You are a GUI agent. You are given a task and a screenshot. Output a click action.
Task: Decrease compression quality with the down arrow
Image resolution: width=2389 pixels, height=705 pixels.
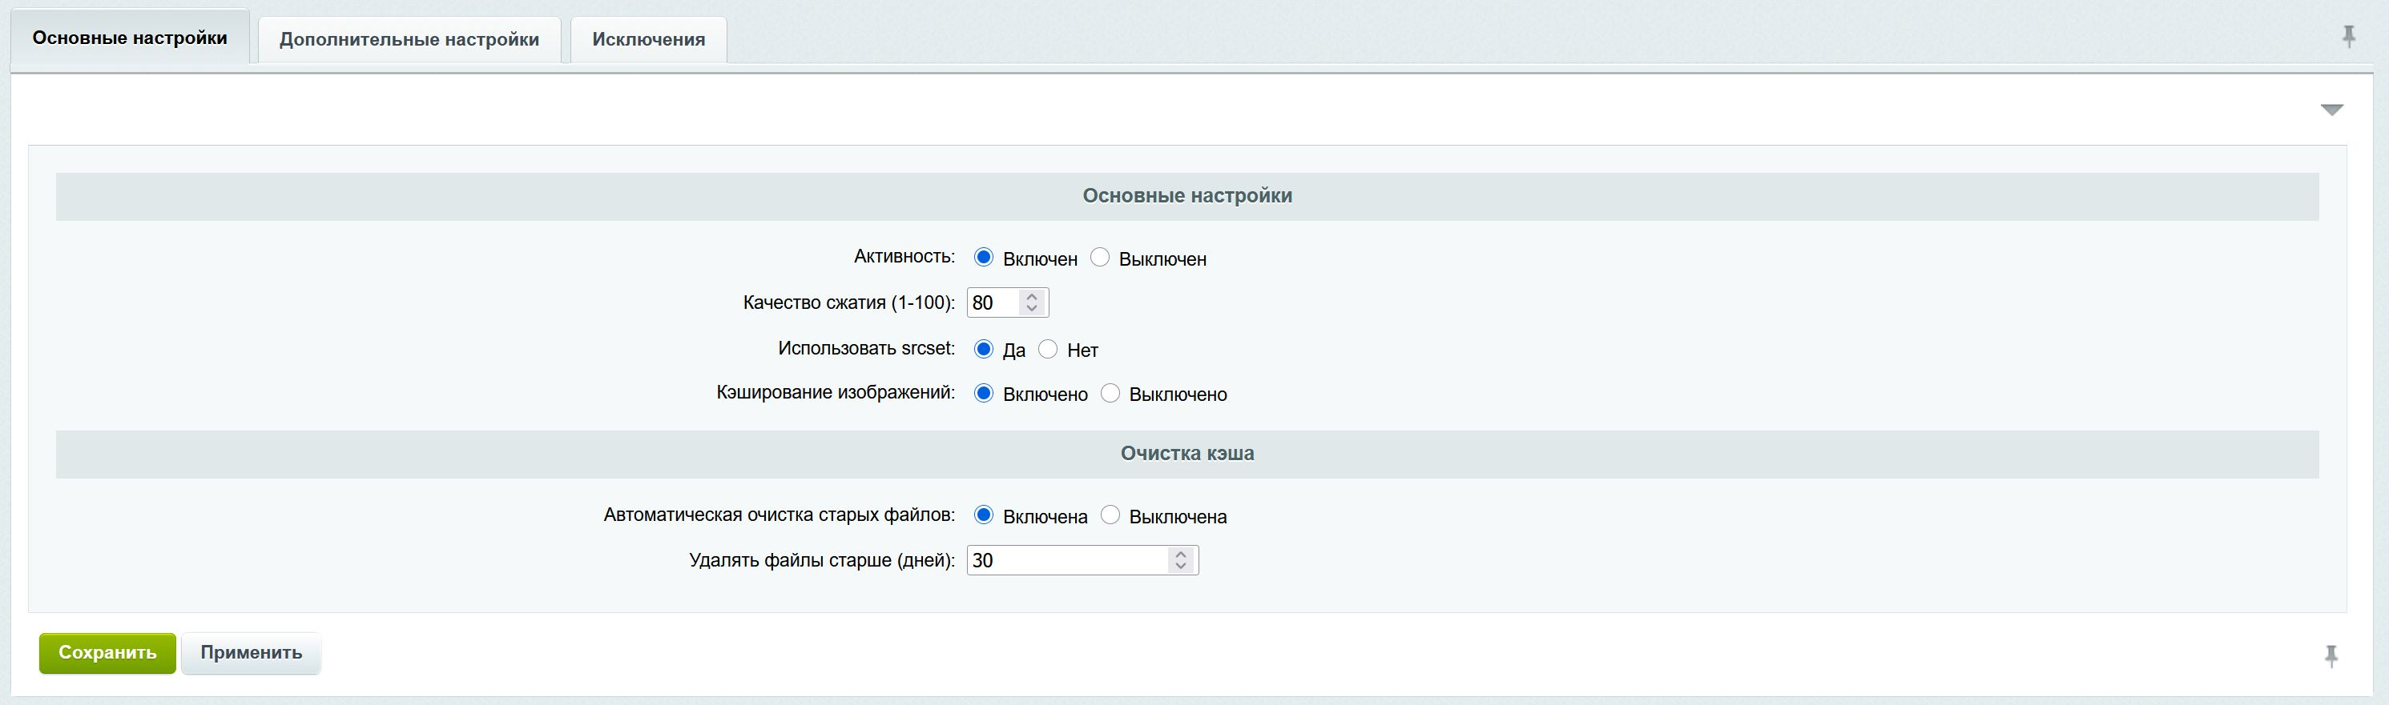[x=1031, y=309]
